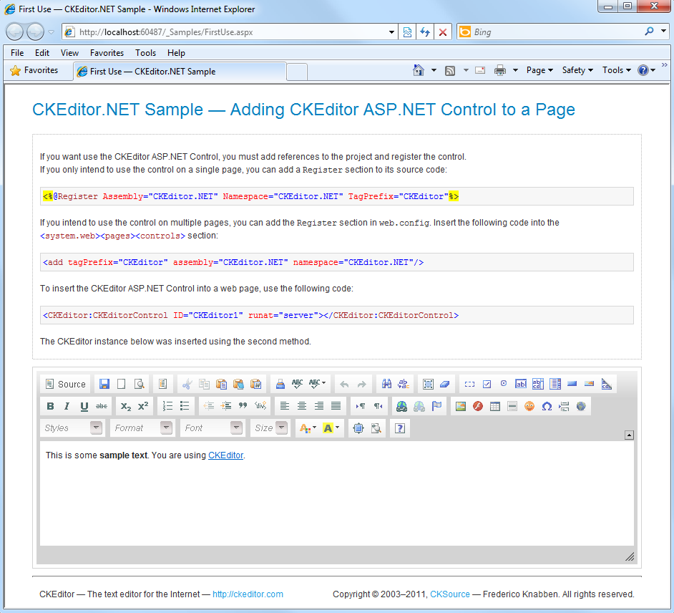This screenshot has height=613, width=674.
Task: Open the Templates icon
Action: pos(162,384)
